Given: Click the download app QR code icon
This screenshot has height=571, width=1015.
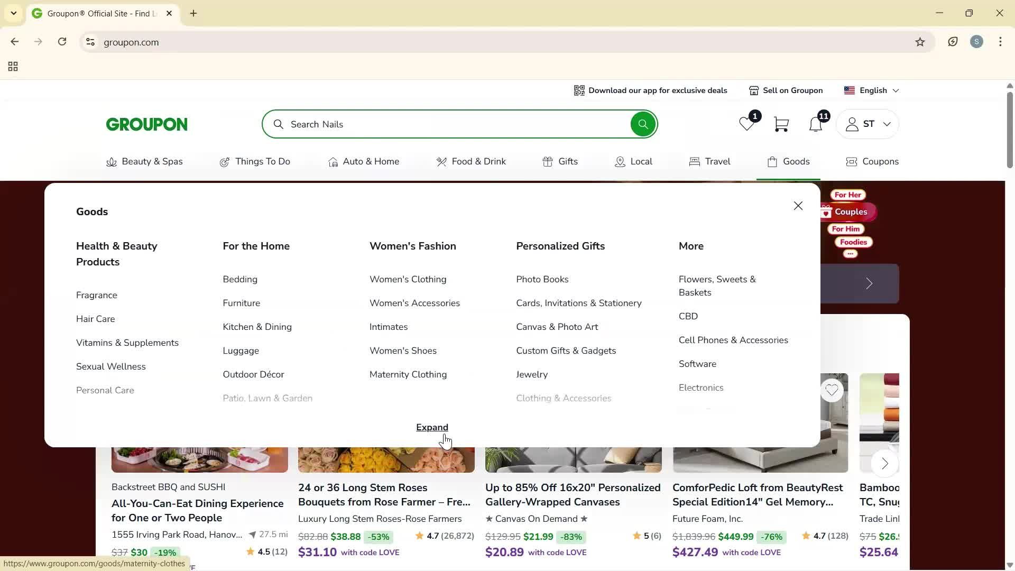Looking at the screenshot, I should point(579,90).
